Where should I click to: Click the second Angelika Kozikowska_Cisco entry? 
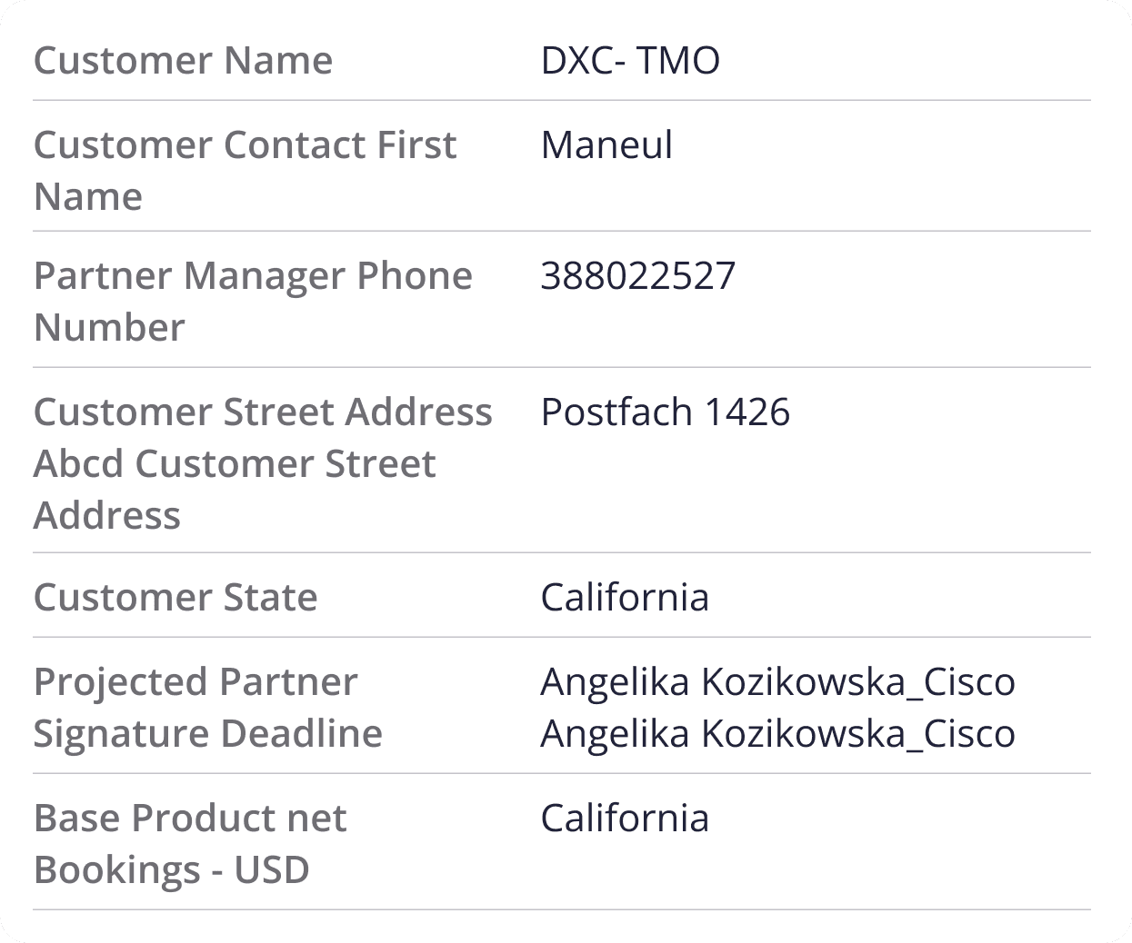pos(778,734)
